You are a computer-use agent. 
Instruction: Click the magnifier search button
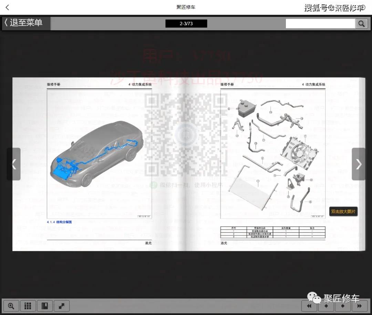(361, 23)
